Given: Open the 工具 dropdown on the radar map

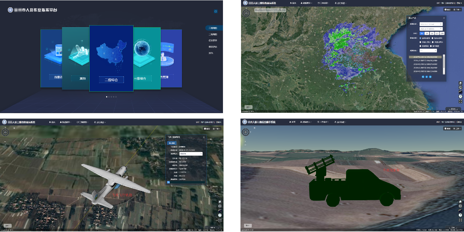Looking at the screenshot, I should click(x=457, y=10).
